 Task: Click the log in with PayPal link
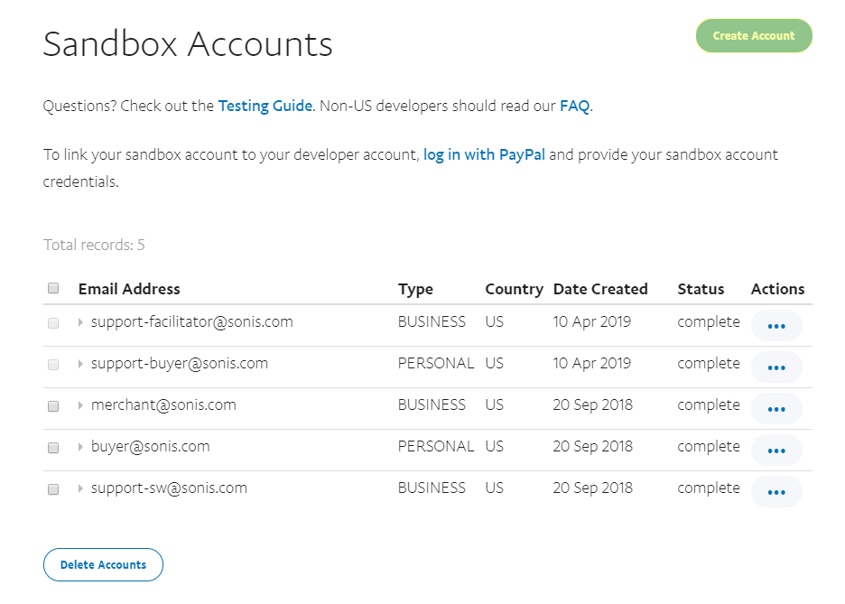(x=484, y=154)
